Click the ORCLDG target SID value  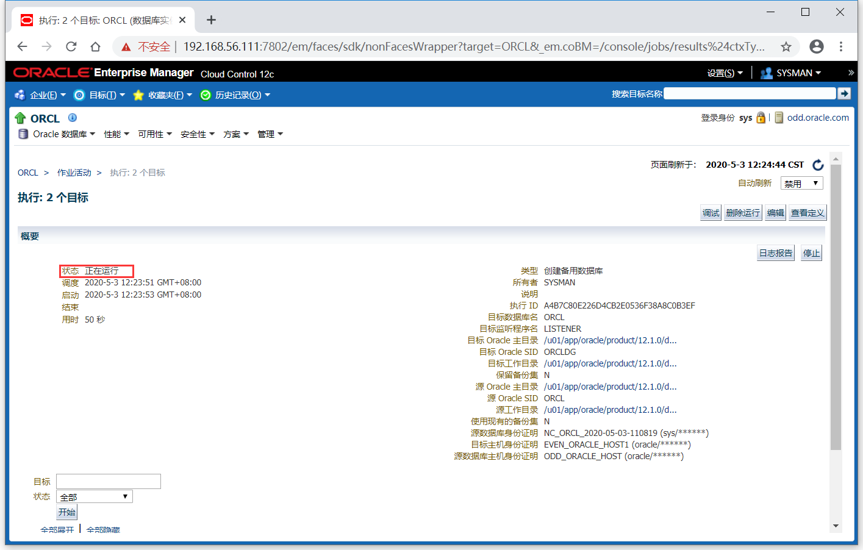coord(560,352)
